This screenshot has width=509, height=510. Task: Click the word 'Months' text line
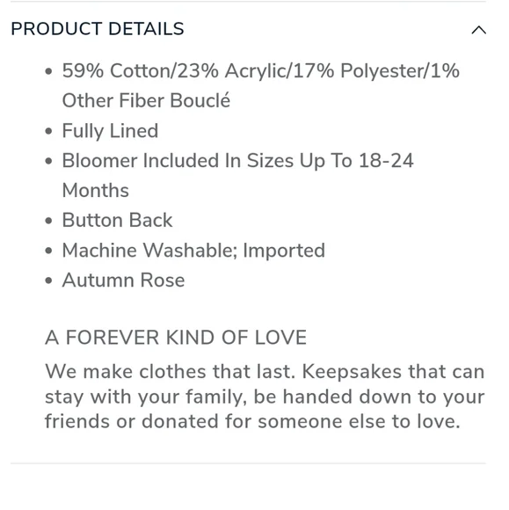pos(96,190)
